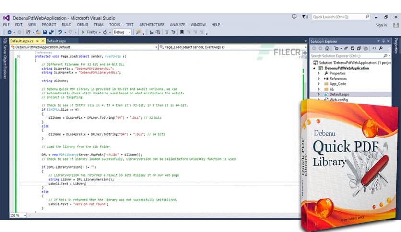401x232 pixels.
Task: Open the Solution Explorer window options arrow
Action: 378,41
